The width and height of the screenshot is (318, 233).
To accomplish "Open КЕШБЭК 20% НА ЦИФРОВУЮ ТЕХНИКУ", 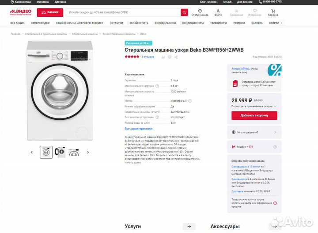I will [x=79, y=23].
